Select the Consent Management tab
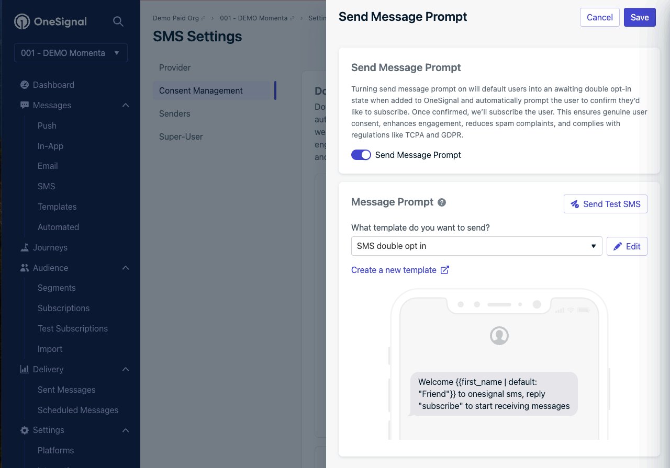The image size is (670, 468). [x=211, y=90]
